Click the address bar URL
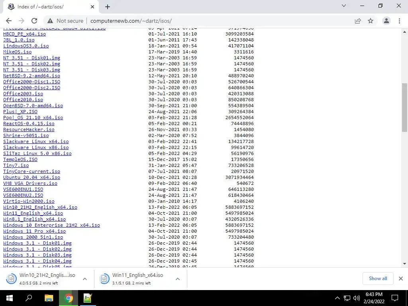The height and width of the screenshot is (306, 408). click(x=131, y=21)
